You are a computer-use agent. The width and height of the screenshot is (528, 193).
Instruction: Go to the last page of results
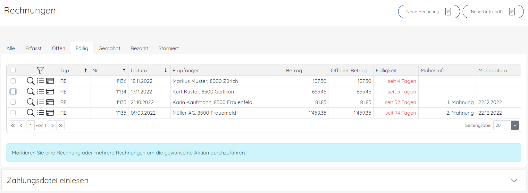(61, 126)
